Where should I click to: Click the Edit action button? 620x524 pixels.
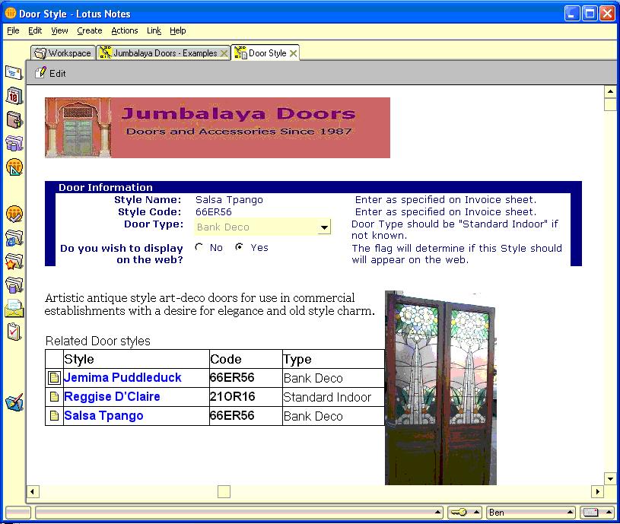51,74
